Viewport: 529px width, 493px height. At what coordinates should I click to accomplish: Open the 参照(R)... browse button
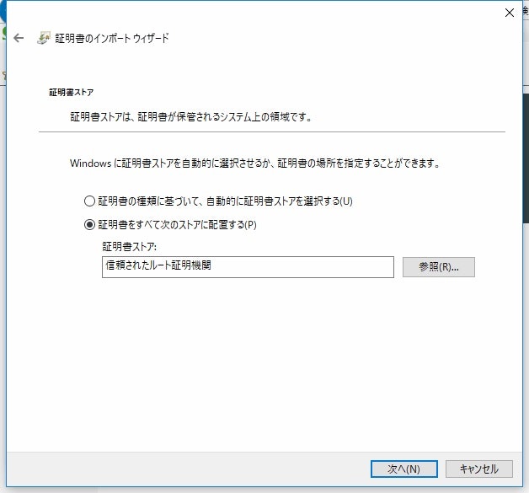[x=439, y=267]
